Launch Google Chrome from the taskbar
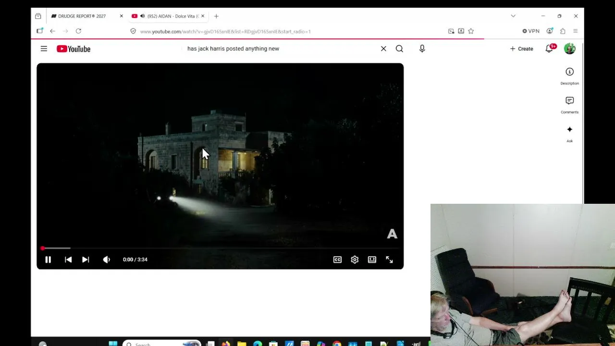Image resolution: width=615 pixels, height=346 pixels. click(x=337, y=344)
